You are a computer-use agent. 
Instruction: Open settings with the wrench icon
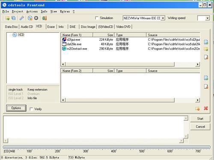coord(21,18)
